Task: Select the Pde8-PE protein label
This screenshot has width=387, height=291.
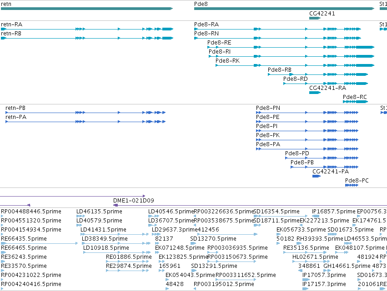Action: pos(267,117)
